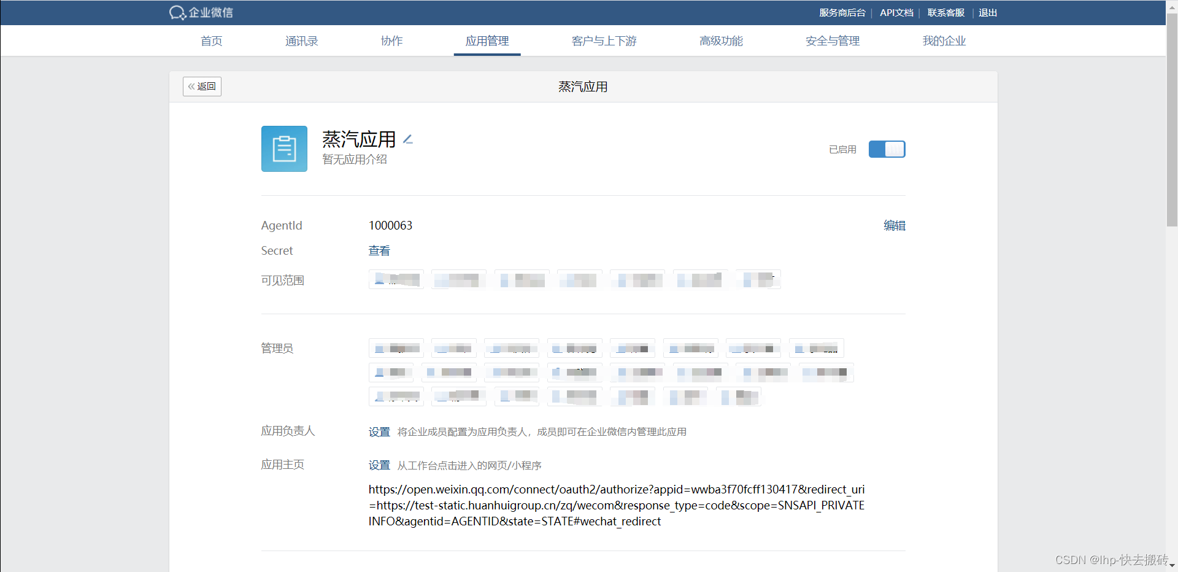Click the scrollbar down arrow
This screenshot has width=1178, height=572.
click(1172, 566)
